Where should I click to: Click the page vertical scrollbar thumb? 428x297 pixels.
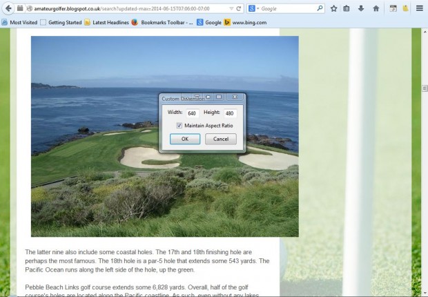click(x=425, y=88)
